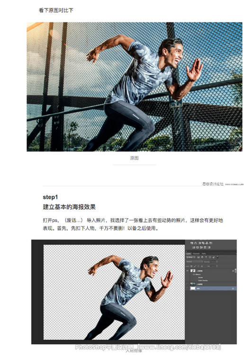The image size is (244, 355).
Task: Click the Layers panel scrollbar
Action: click(235, 271)
